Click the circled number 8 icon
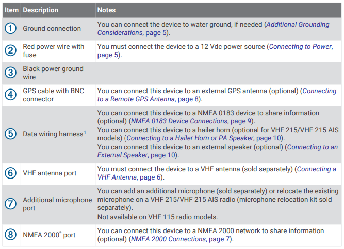 point(11,235)
